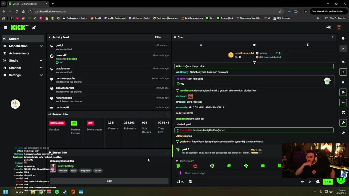Open the mod tools icon in header
349x196 pixels.
(x=329, y=27)
